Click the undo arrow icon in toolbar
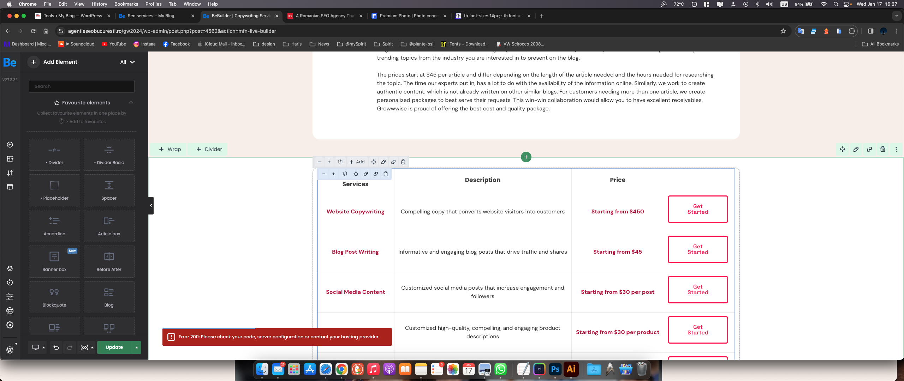The height and width of the screenshot is (381, 904). coord(56,347)
